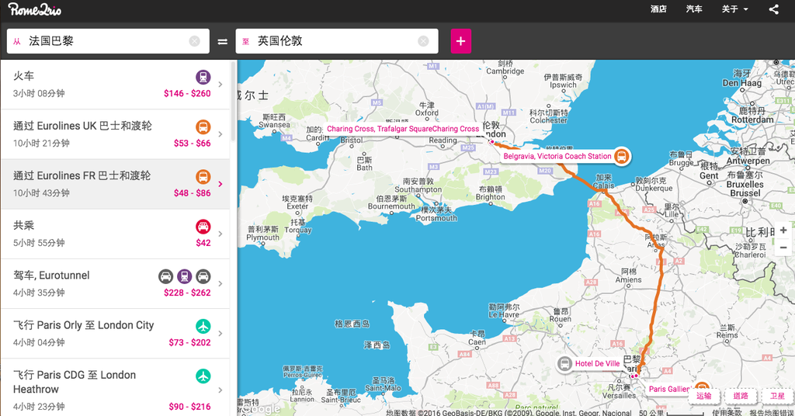The image size is (795, 416).
Task: Click the map zoom in plus control
Action: (x=783, y=231)
